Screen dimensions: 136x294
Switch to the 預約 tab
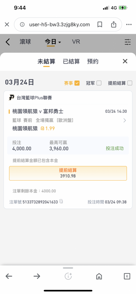pos(93,61)
